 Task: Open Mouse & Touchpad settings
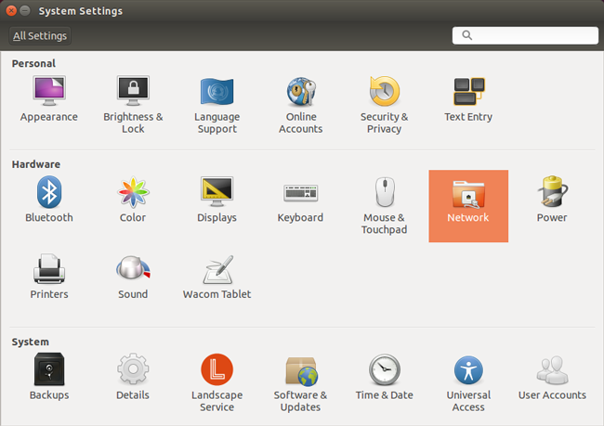[x=385, y=205]
